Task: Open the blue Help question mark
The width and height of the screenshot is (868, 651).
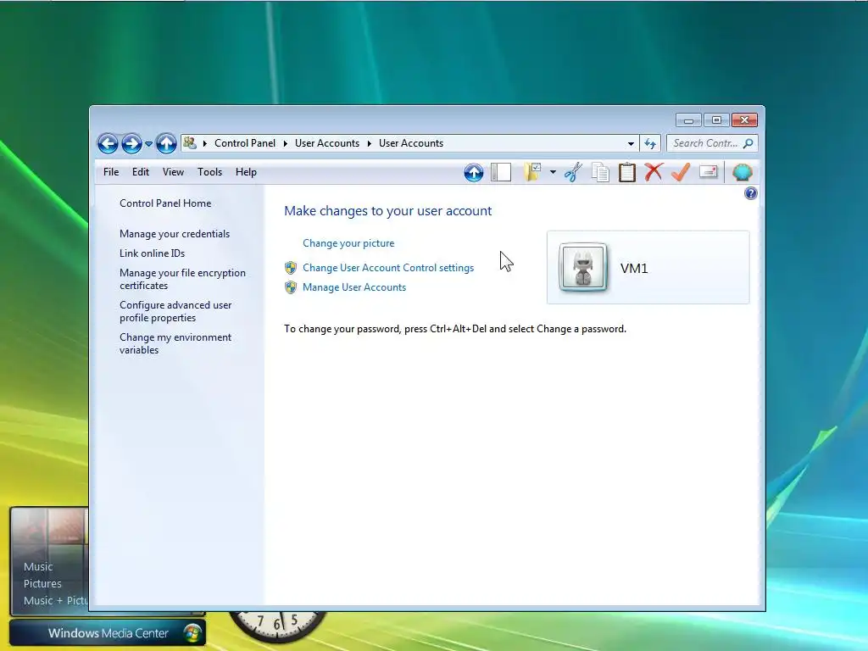Action: 751,193
